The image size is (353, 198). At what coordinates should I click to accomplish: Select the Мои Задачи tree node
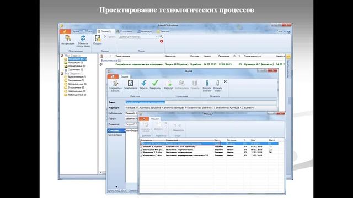tap(72, 56)
